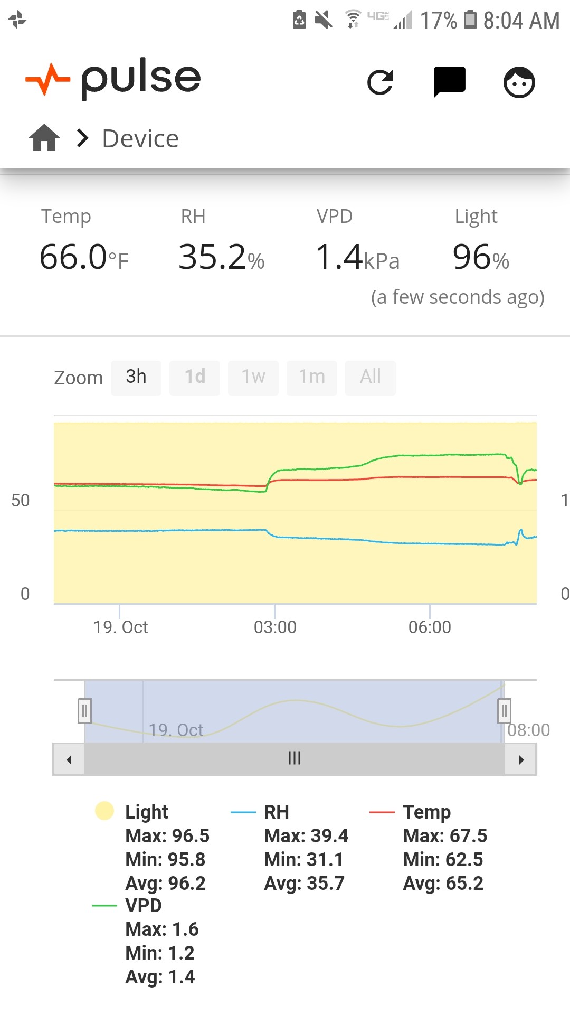Go to home via house icon

tap(44, 138)
